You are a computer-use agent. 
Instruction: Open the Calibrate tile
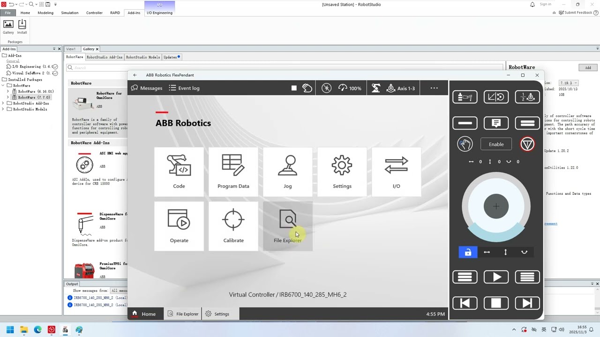[x=233, y=226]
